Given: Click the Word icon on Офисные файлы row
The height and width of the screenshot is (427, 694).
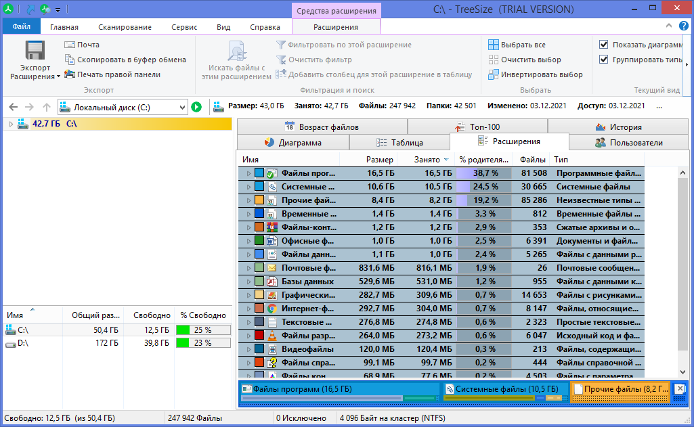Looking at the screenshot, I should pyautogui.click(x=272, y=241).
